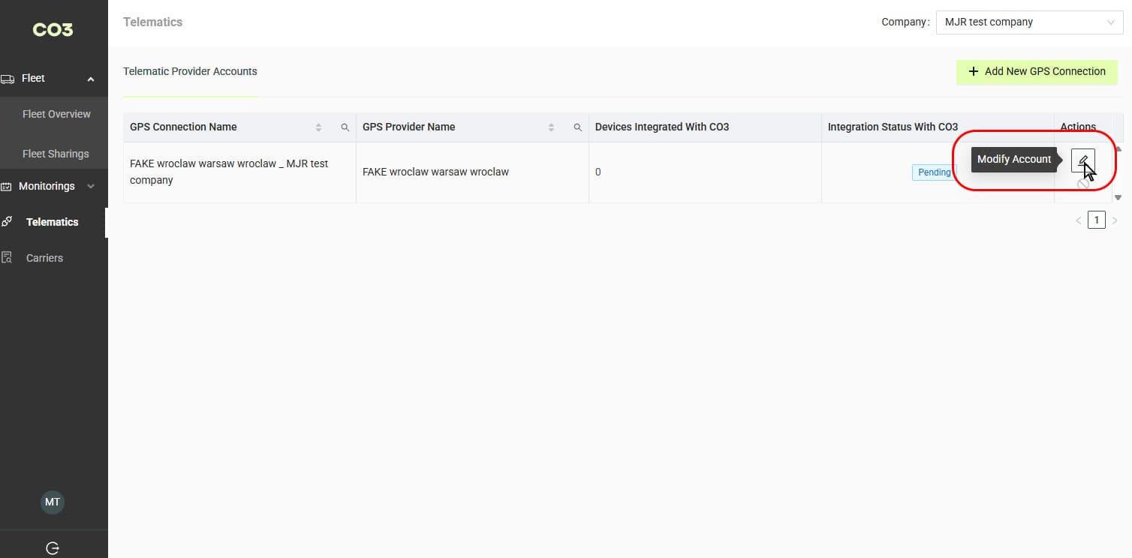Sort by GPS Connection Name arrows
Image resolution: width=1132 pixels, height=558 pixels.
pos(318,127)
